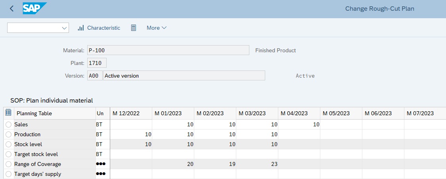
Task: Click the Target days' supply unit dots
Action: click(x=100, y=174)
